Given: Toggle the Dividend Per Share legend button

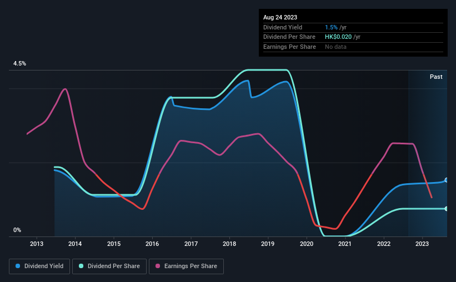Looking at the screenshot, I should coord(109,266).
